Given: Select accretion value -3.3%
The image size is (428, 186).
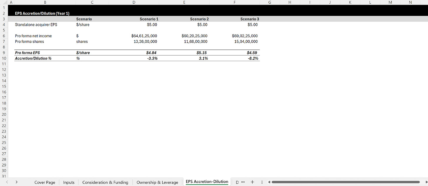Looking at the screenshot, I should pos(152,58).
